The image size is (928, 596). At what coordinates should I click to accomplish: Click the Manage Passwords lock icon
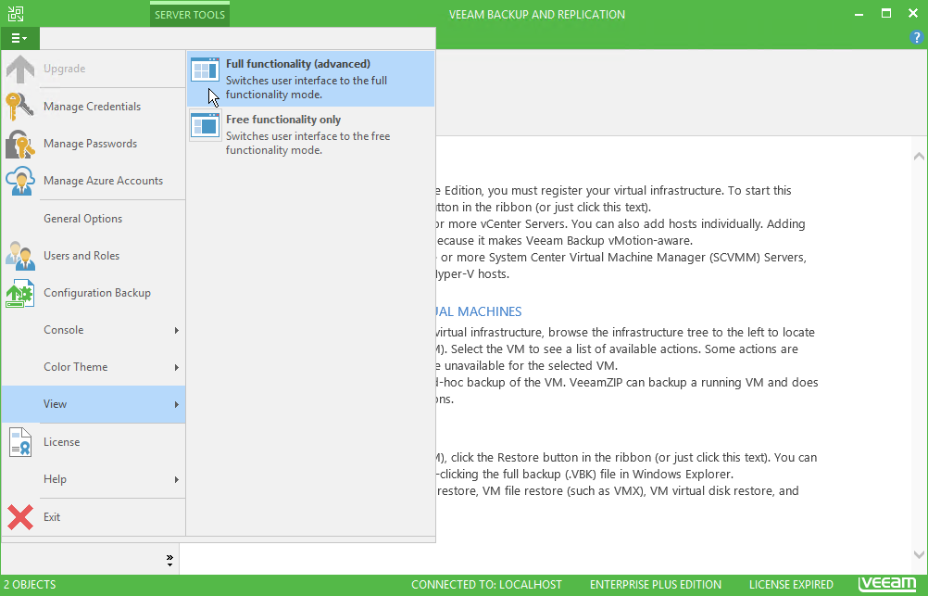coord(19,144)
